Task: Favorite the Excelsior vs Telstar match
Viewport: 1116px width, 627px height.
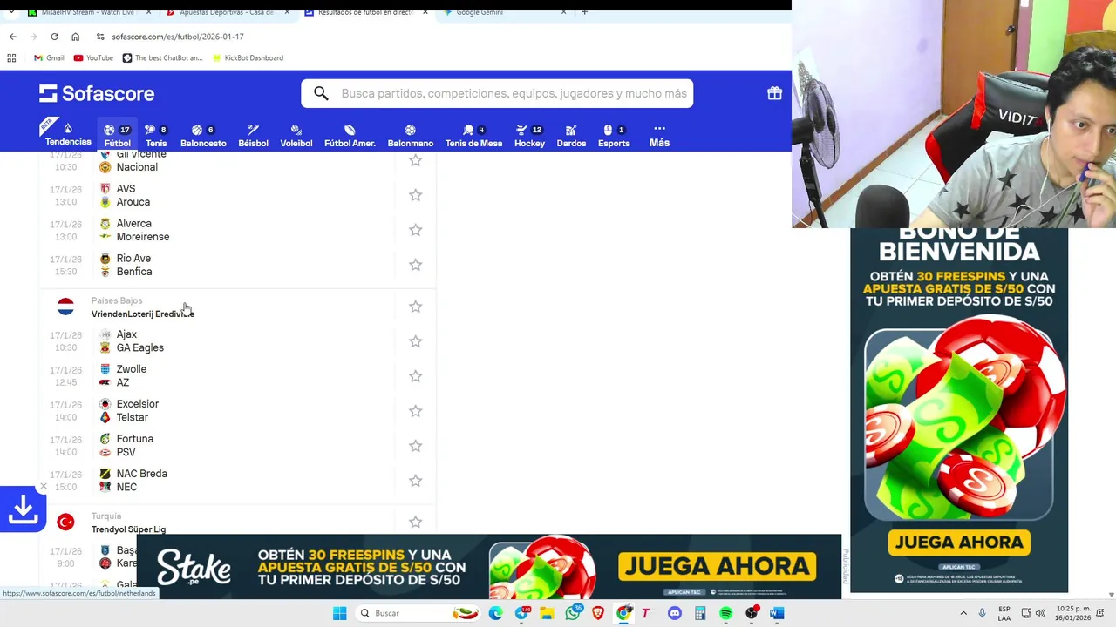Action: [415, 411]
